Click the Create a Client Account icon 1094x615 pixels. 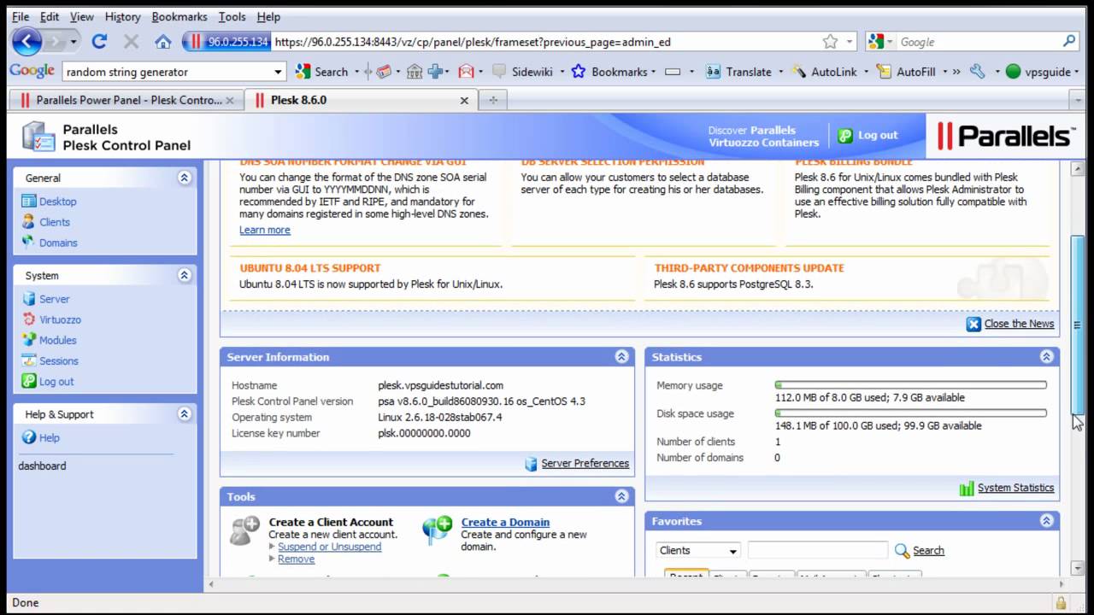244,530
